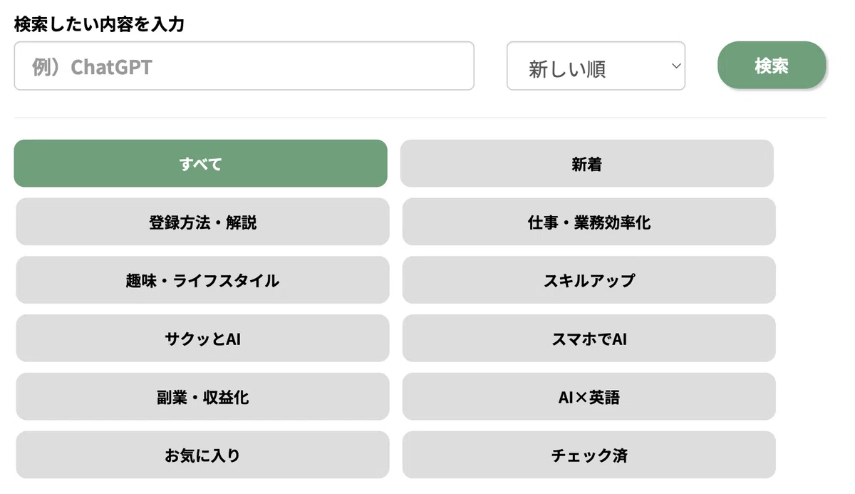Viewport: 855px width, 494px height.
Task: Select the すべて category filter
Action: (201, 163)
